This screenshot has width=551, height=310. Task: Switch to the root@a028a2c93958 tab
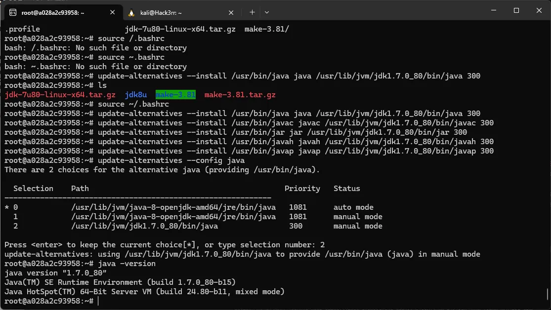click(x=63, y=13)
